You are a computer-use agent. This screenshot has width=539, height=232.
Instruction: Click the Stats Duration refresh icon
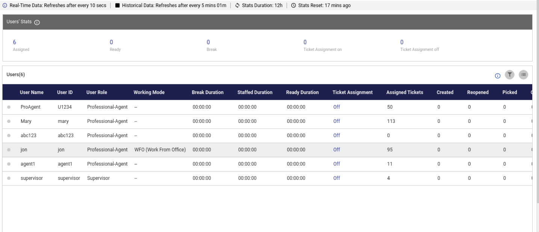[x=237, y=6]
